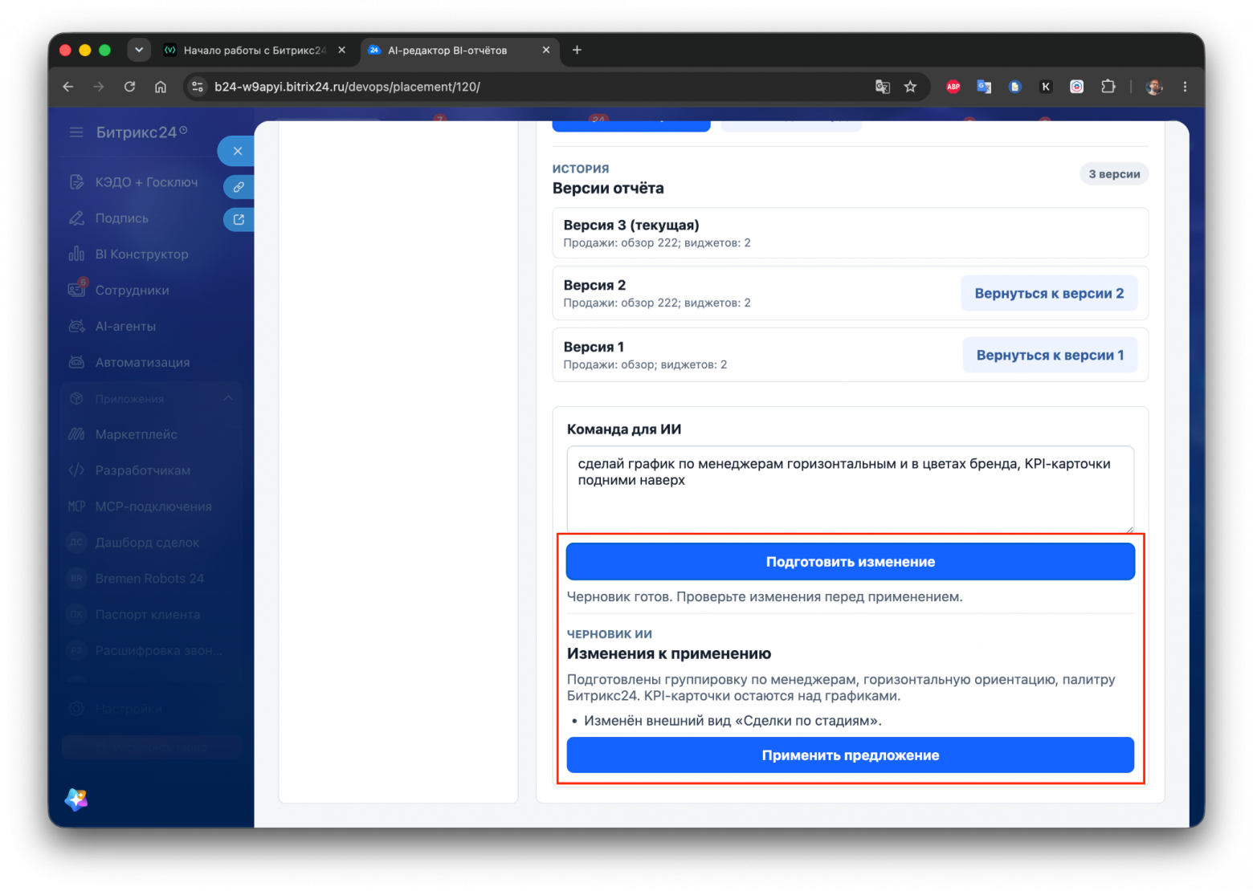Open MCP-подключения in sidebar

[x=153, y=507]
